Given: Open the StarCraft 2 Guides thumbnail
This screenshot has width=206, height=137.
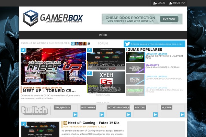Looking at the screenshot, I should [x=135, y=68].
